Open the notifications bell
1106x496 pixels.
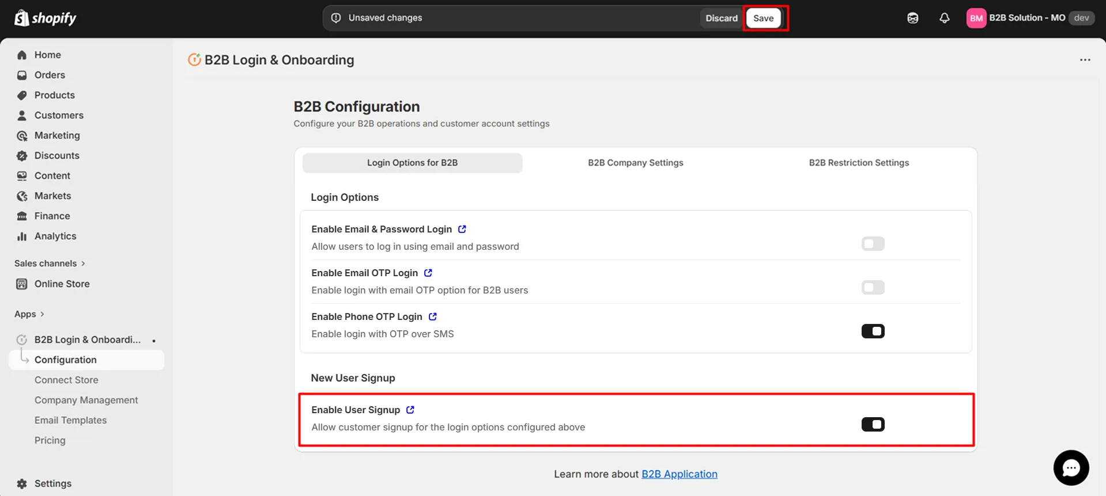944,18
